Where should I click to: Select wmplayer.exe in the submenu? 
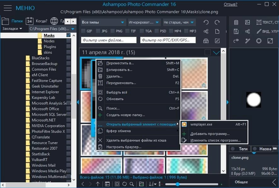(214, 124)
